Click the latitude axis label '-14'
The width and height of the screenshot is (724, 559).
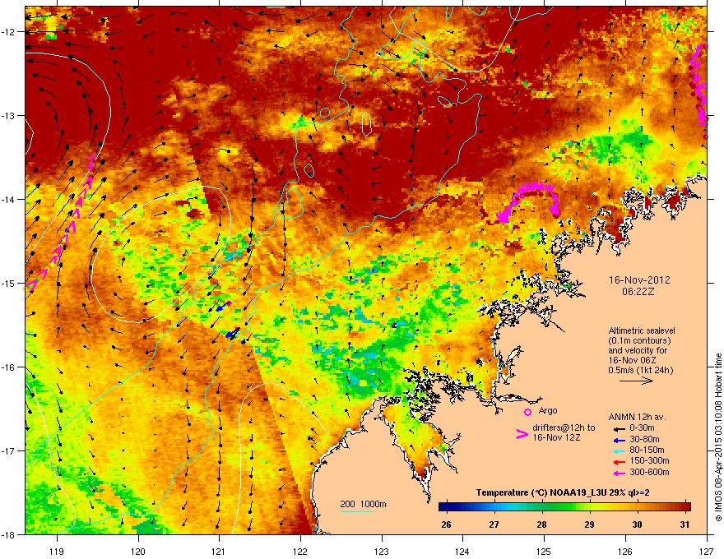tap(8, 199)
